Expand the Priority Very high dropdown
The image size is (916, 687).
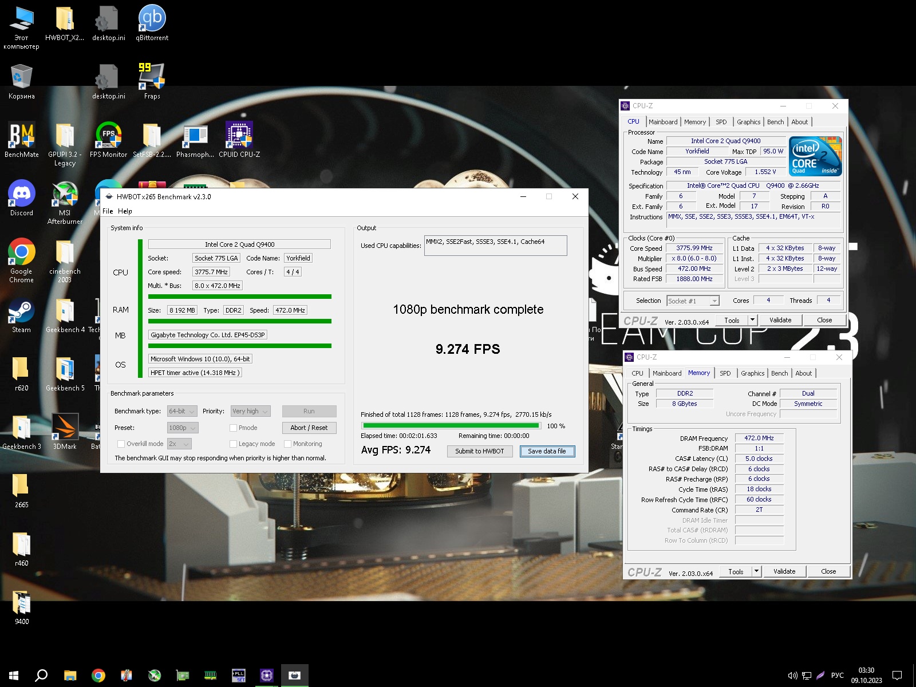pyautogui.click(x=250, y=411)
